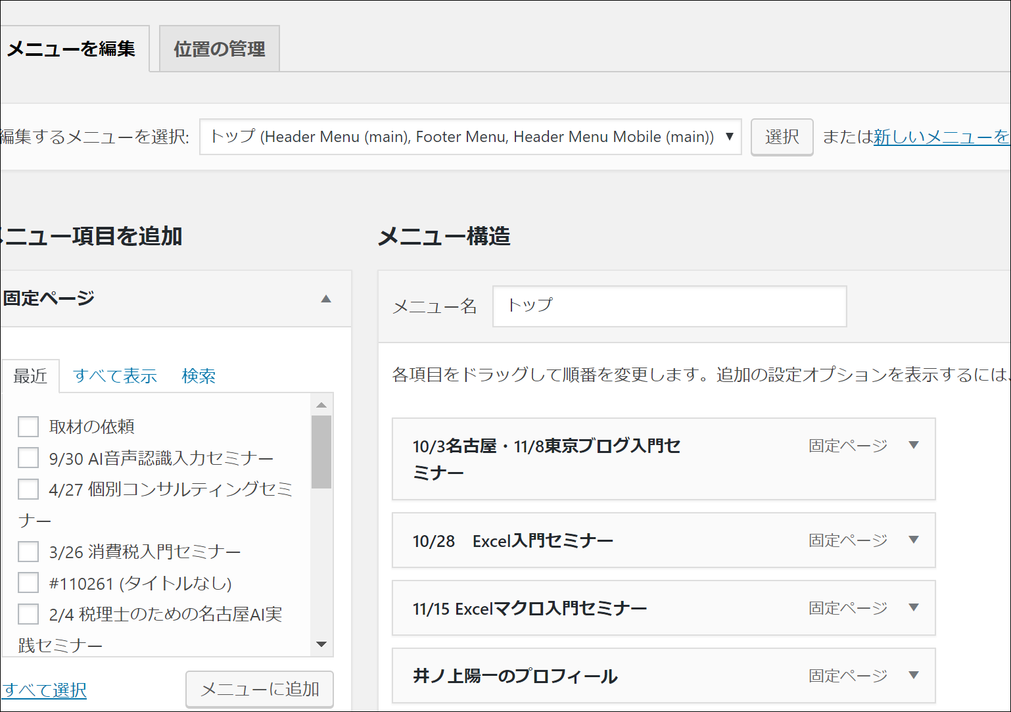Screen dimensions: 1011x712
Task: Enable the 3/26 消費税入門セミナー checkbox
Action: [28, 552]
